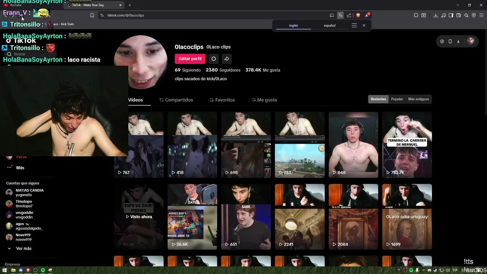Sort videos by Más antiguos
This screenshot has height=274, width=487.
click(419, 99)
